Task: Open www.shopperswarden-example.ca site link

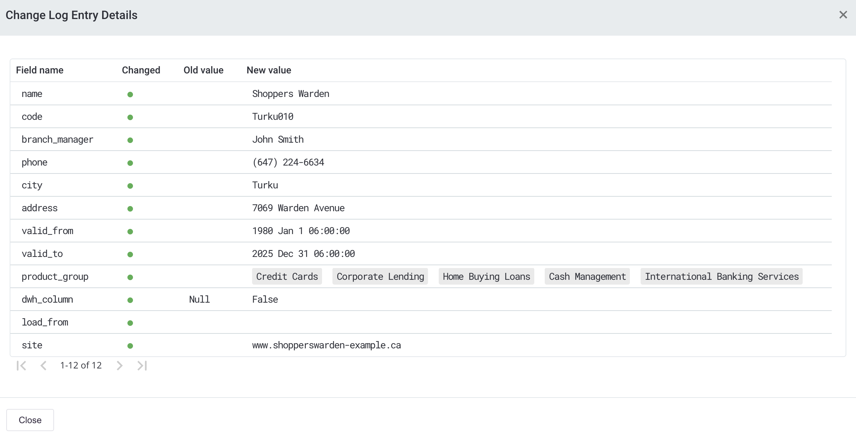Action: pos(327,345)
